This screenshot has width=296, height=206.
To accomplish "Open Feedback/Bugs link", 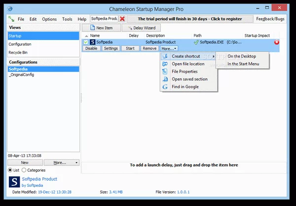I will 270,19.
